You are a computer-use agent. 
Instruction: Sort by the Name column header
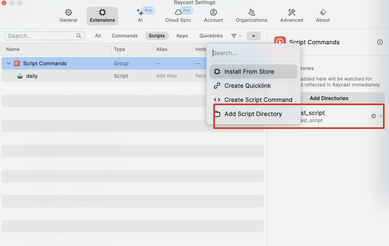pos(13,49)
